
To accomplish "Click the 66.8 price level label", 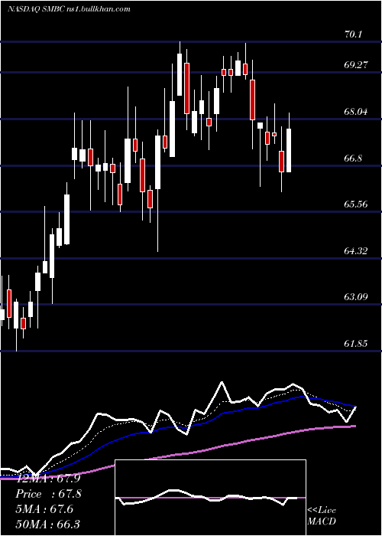I will 354,158.
